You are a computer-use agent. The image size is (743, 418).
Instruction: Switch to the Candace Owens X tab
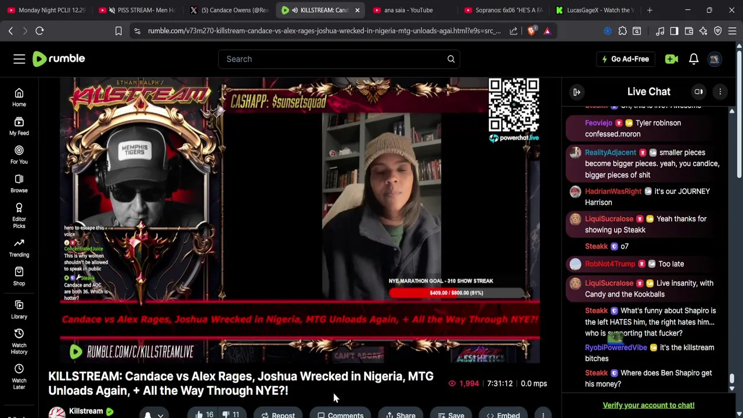coord(229,10)
